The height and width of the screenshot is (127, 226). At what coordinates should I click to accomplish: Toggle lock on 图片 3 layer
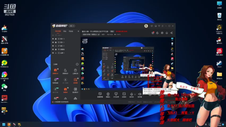(56, 39)
